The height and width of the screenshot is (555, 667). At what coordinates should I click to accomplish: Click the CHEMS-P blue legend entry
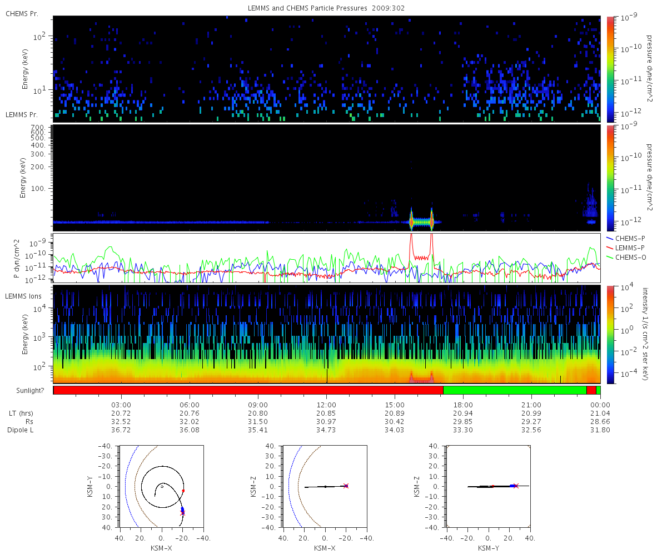tap(626, 238)
